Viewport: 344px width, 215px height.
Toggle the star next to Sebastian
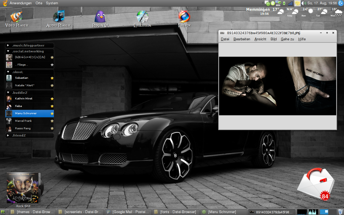[x=52, y=78]
